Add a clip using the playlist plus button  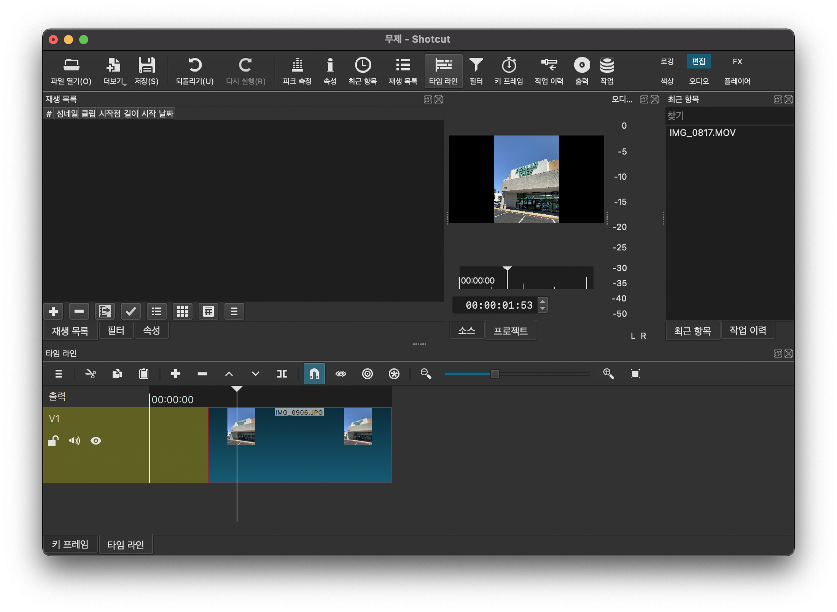(x=53, y=312)
